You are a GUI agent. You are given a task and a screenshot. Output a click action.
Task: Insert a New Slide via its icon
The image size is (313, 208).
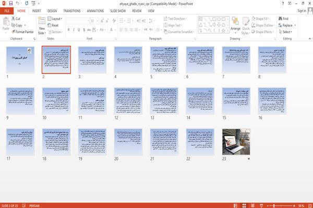42,21
